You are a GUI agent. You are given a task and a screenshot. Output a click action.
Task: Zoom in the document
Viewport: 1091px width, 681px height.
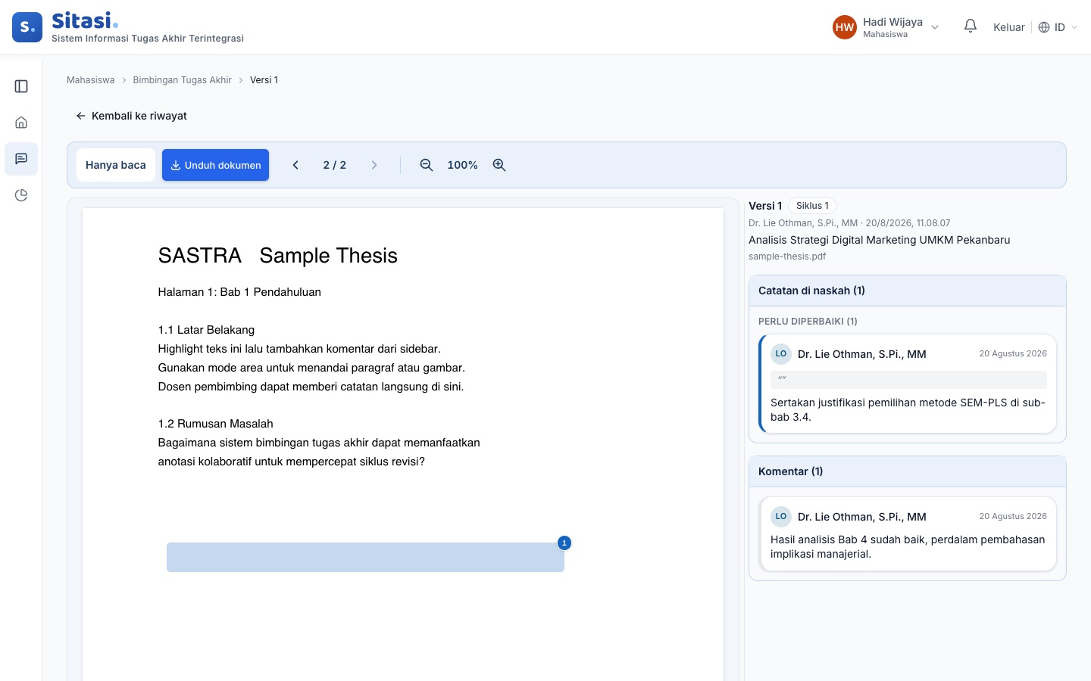click(499, 165)
